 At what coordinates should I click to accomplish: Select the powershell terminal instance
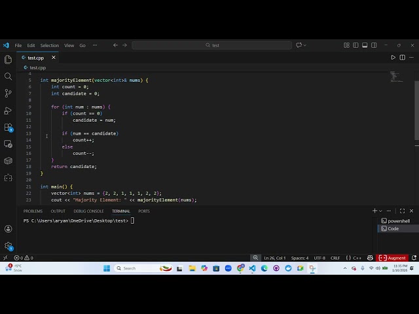(x=399, y=221)
